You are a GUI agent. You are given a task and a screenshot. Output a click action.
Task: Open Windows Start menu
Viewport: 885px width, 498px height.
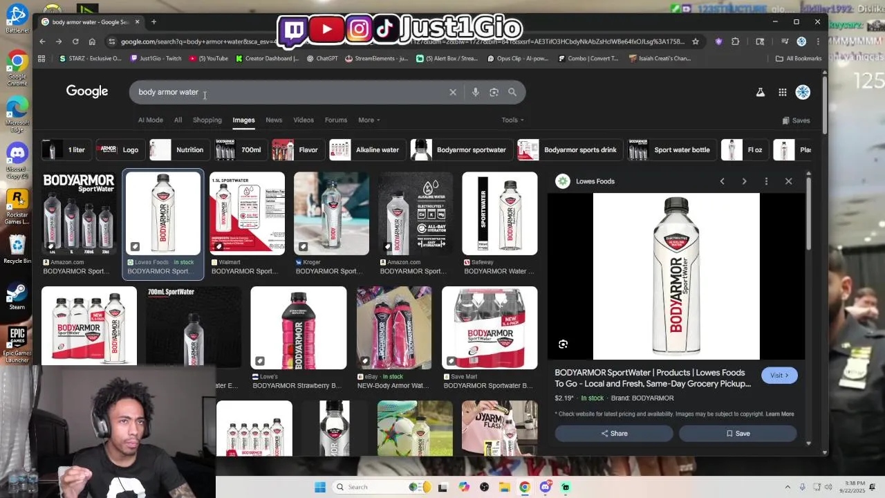pyautogui.click(x=320, y=487)
